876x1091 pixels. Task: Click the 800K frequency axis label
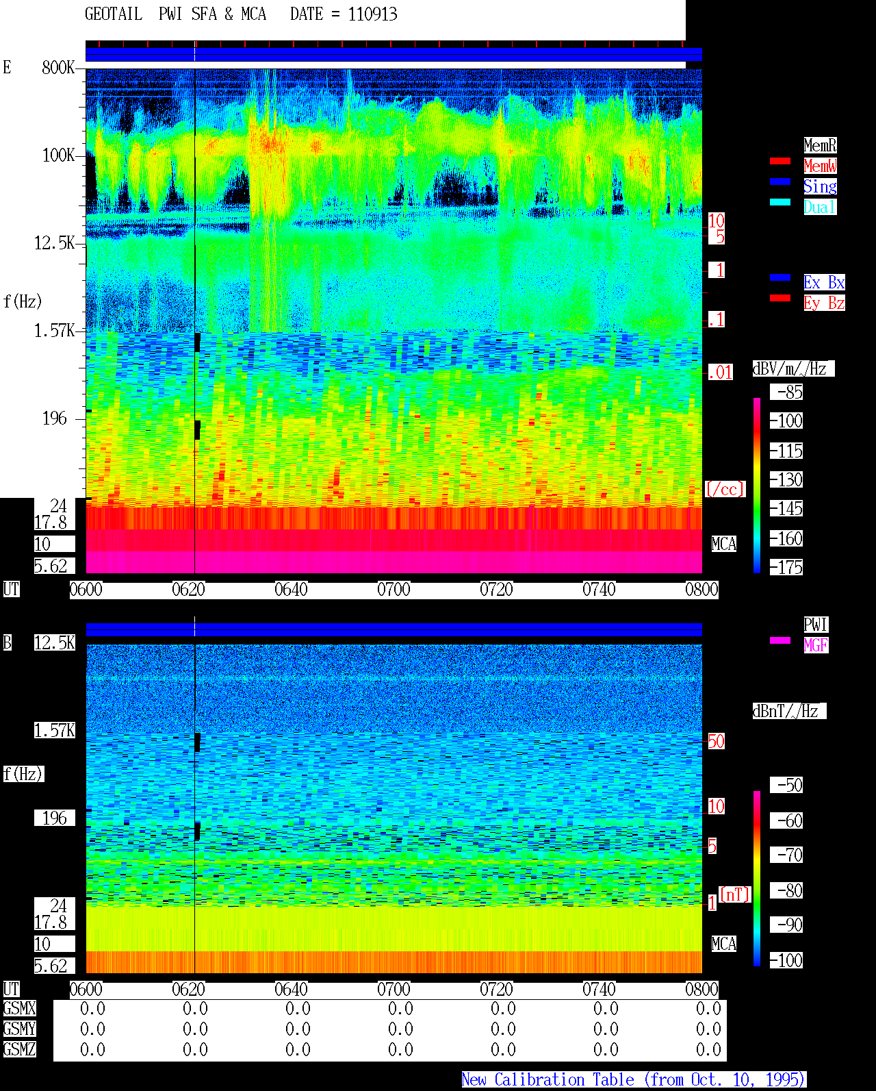(x=58, y=67)
